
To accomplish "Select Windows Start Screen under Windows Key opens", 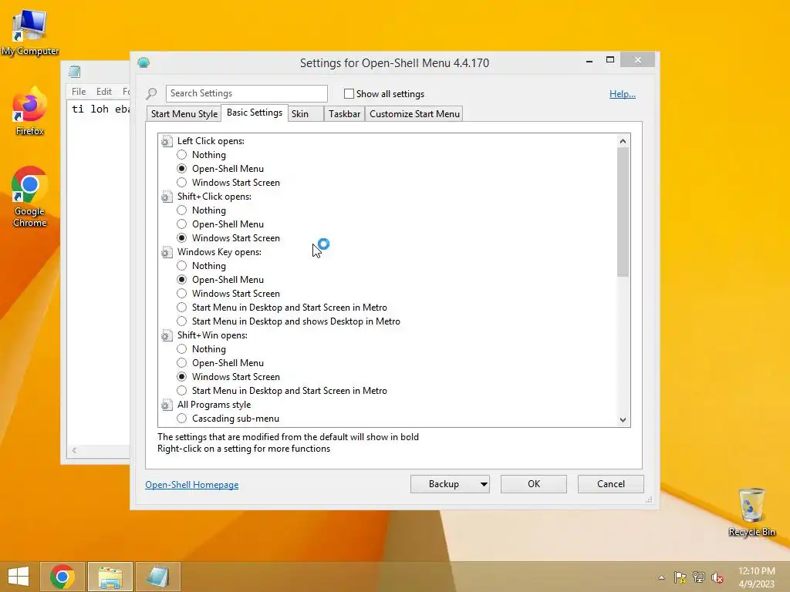I will point(182,294).
